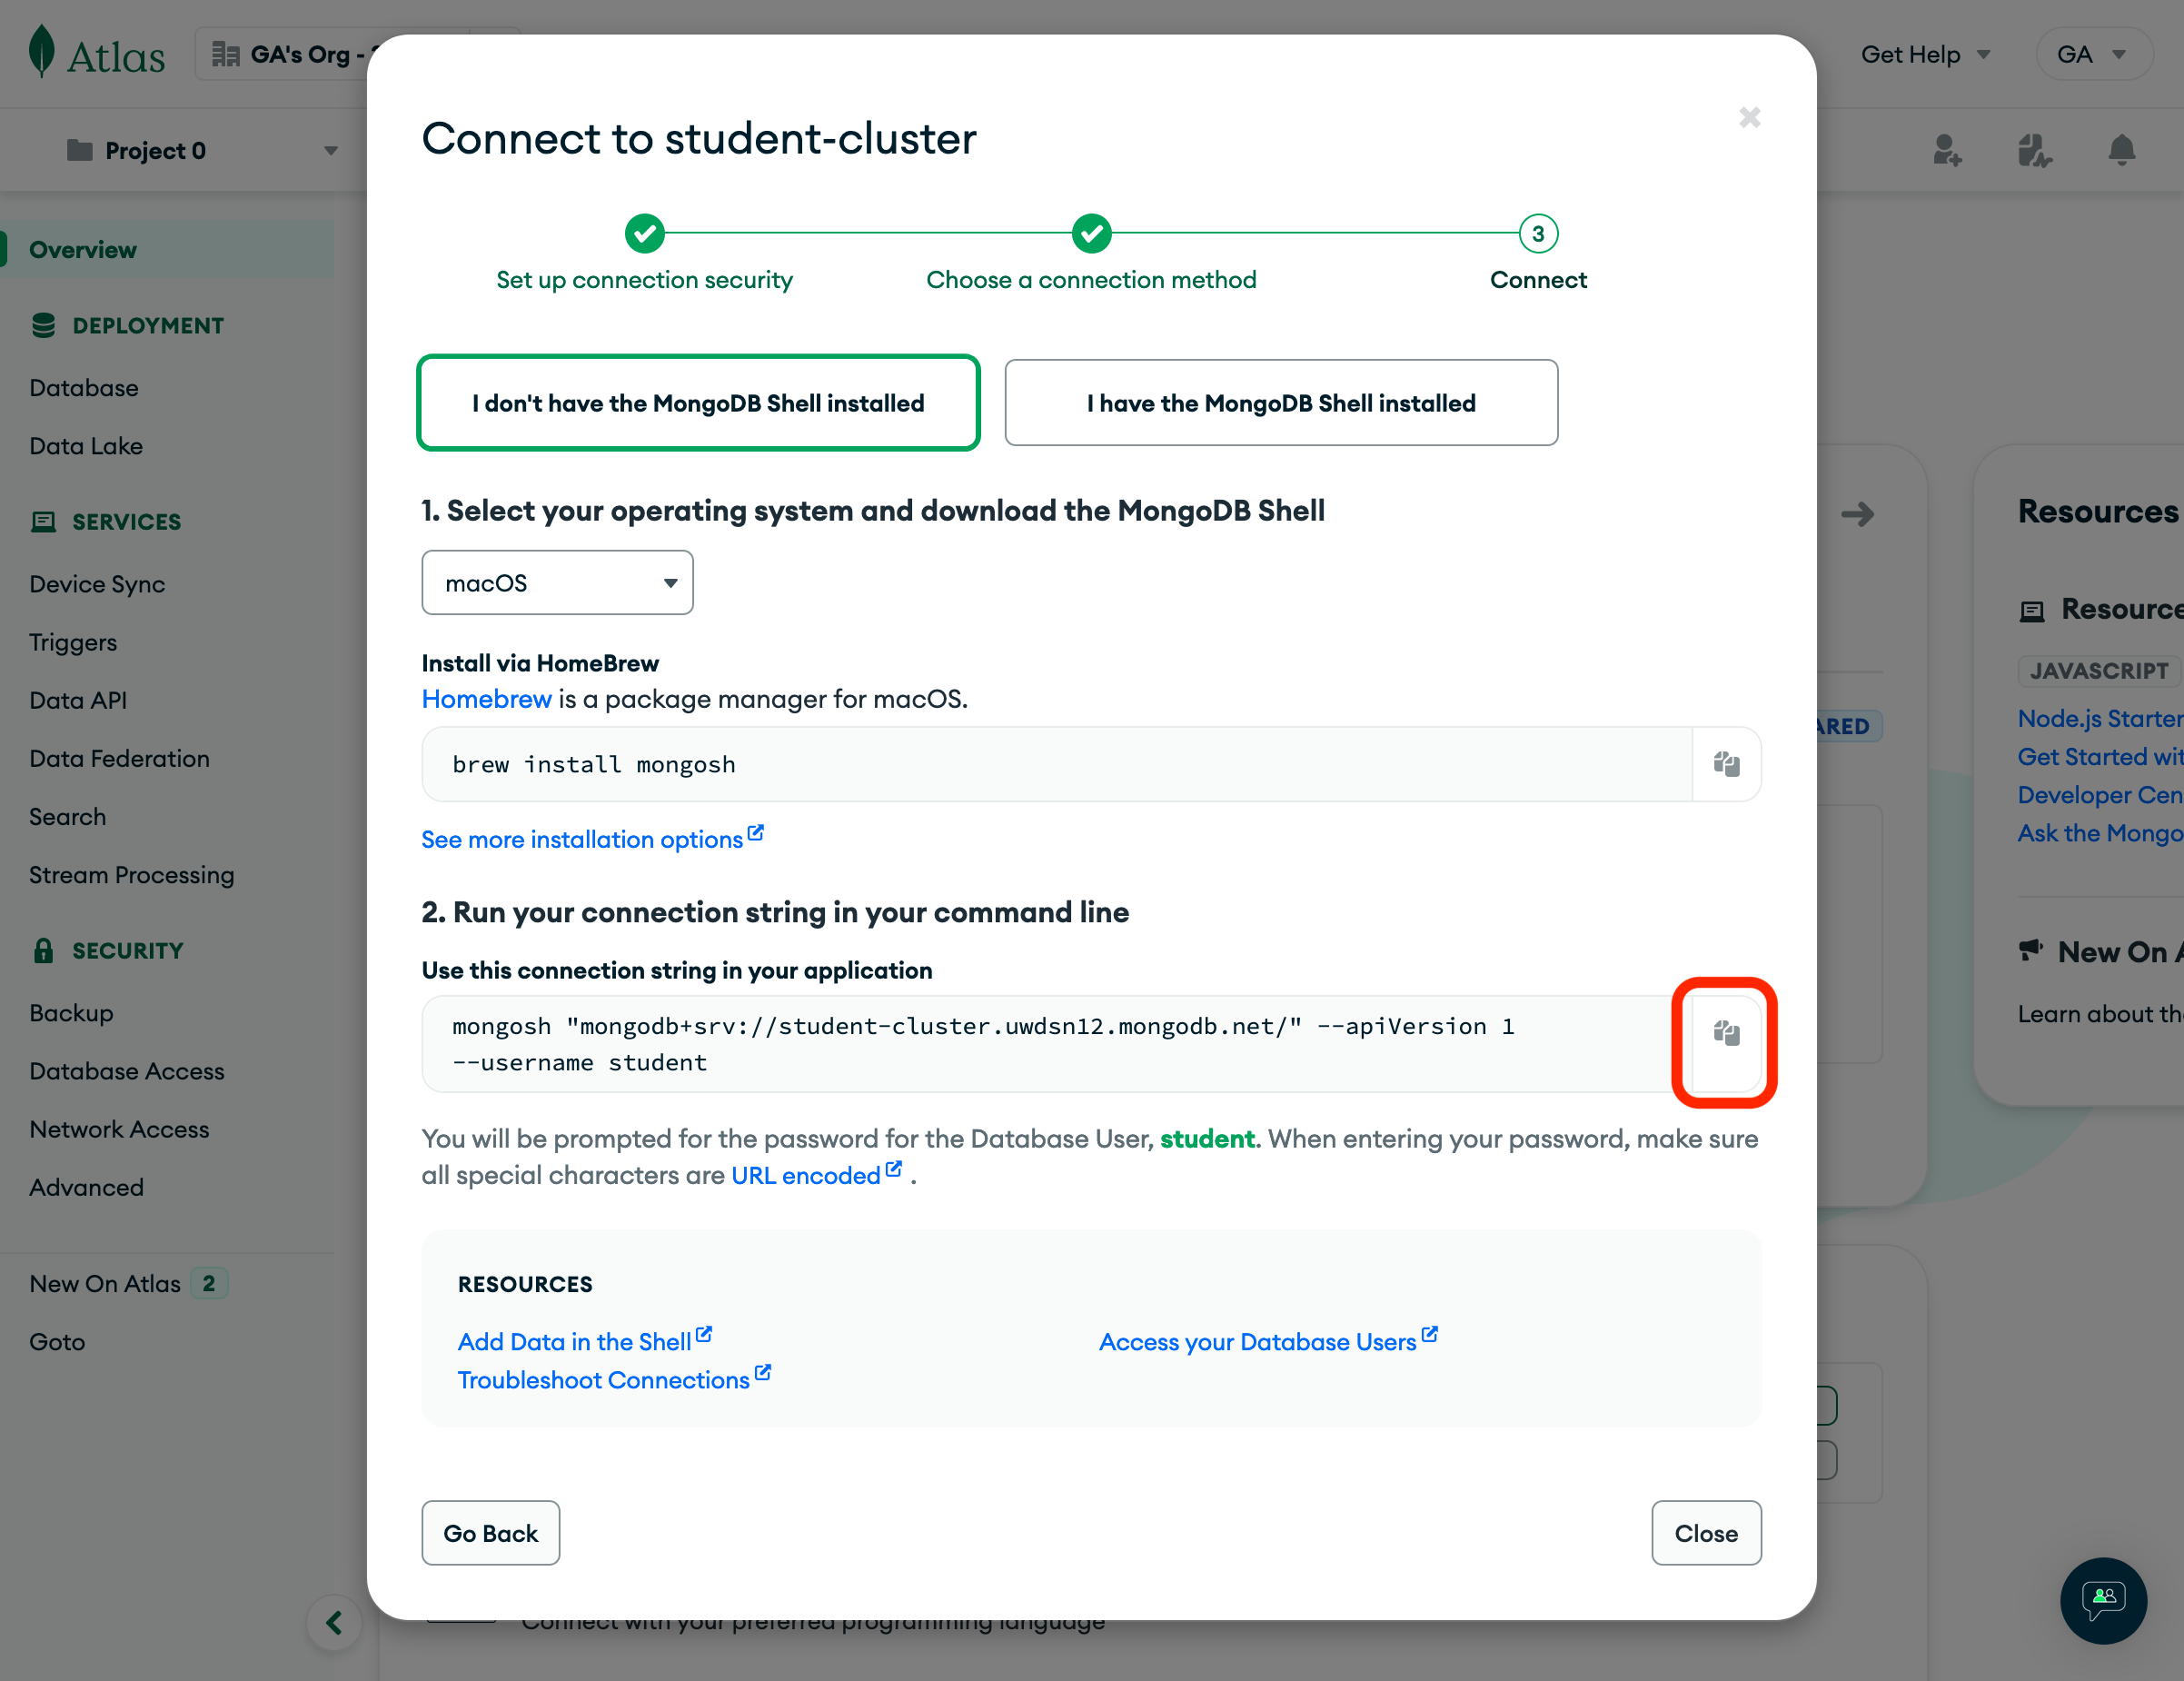Select "I have the MongoDB Shell installed"

[1280, 403]
